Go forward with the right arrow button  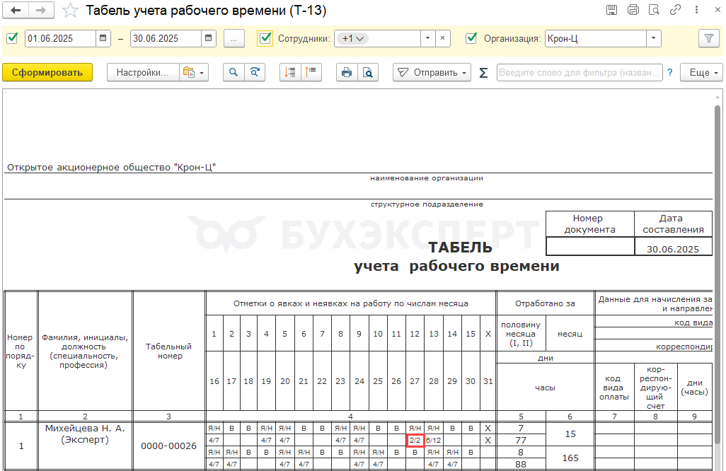tap(41, 10)
